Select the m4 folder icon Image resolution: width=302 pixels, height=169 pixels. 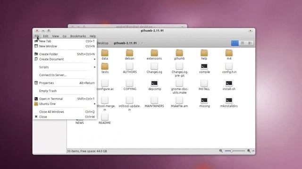(x=229, y=53)
